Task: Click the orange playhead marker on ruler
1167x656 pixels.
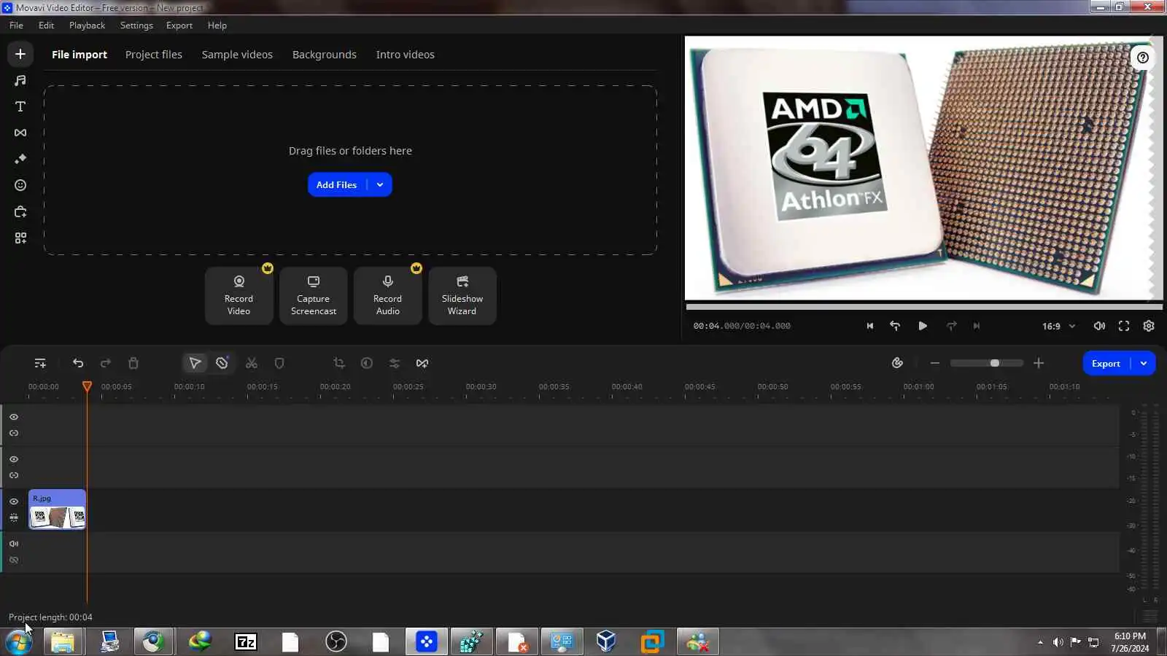Action: click(x=87, y=386)
